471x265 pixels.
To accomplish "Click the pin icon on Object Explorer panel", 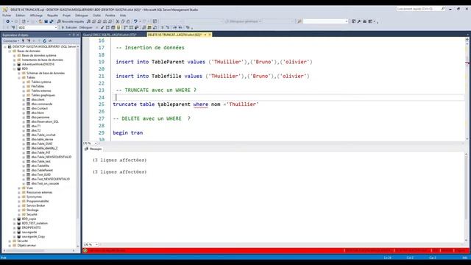I will click(74, 35).
